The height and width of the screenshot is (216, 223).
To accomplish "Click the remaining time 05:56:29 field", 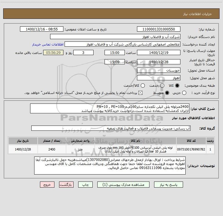I will coord(53,52).
